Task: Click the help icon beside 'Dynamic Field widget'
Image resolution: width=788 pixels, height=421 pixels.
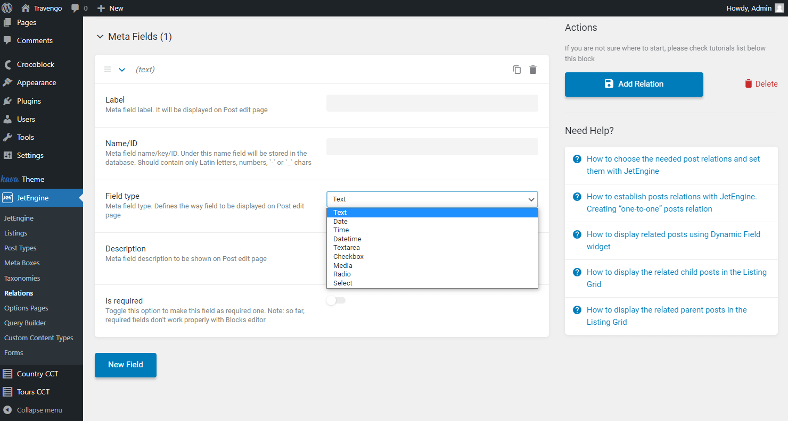Action: (577, 234)
